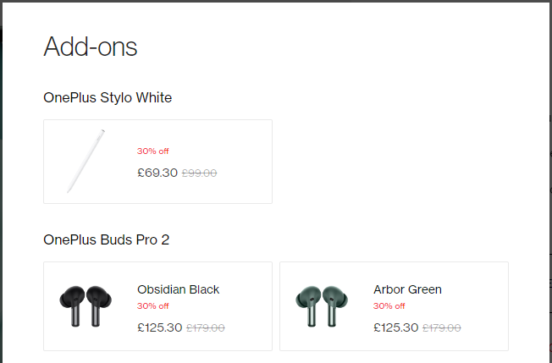
Task: Click crossed-out £179.00 on Obsidian Black card
Action: [206, 328]
